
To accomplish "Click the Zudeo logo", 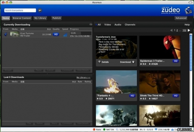I will [171, 10].
